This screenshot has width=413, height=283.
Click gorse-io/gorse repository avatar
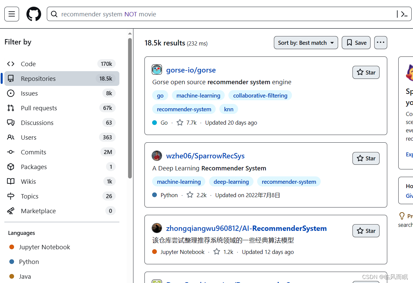click(x=157, y=70)
